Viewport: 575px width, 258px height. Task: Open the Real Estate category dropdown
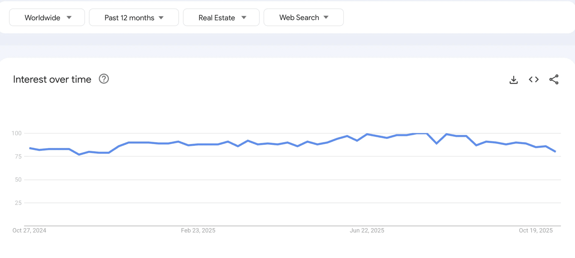click(x=221, y=18)
